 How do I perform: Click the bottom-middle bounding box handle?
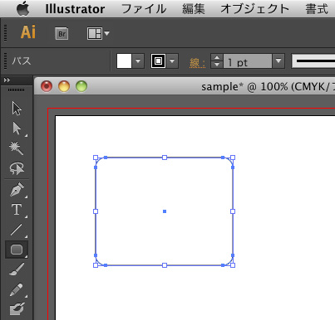point(165,265)
